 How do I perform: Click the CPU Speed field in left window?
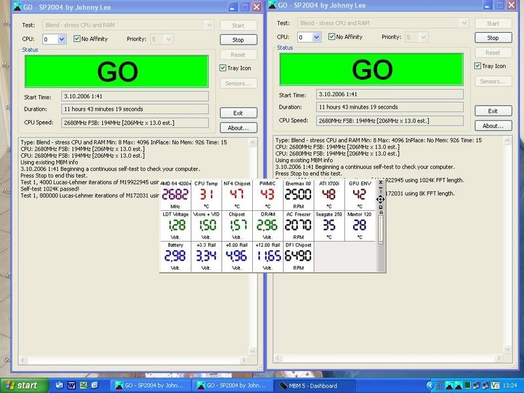[x=135, y=122]
